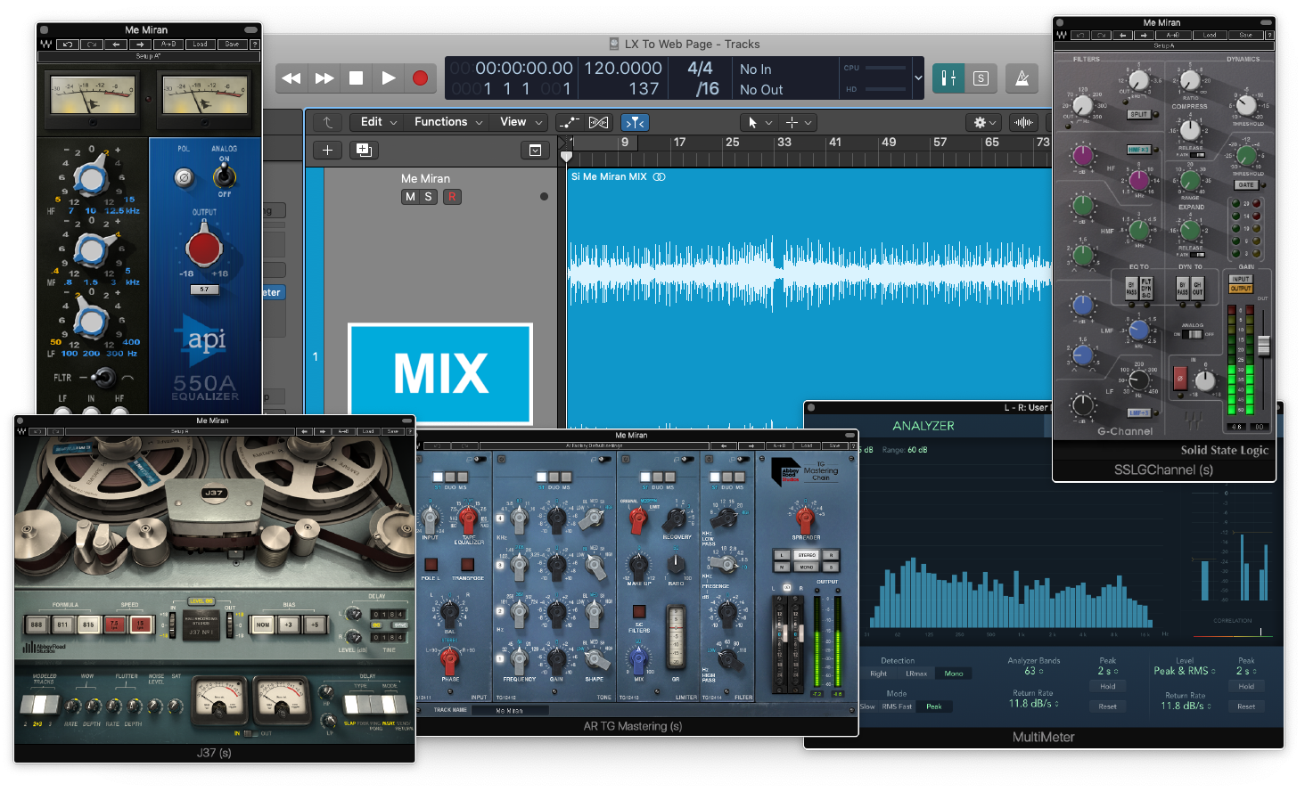
Task: Click the red Record button
Action: pos(420,78)
